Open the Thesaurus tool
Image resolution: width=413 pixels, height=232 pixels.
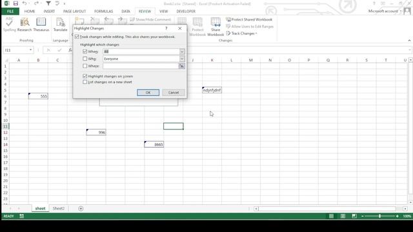[x=41, y=24]
